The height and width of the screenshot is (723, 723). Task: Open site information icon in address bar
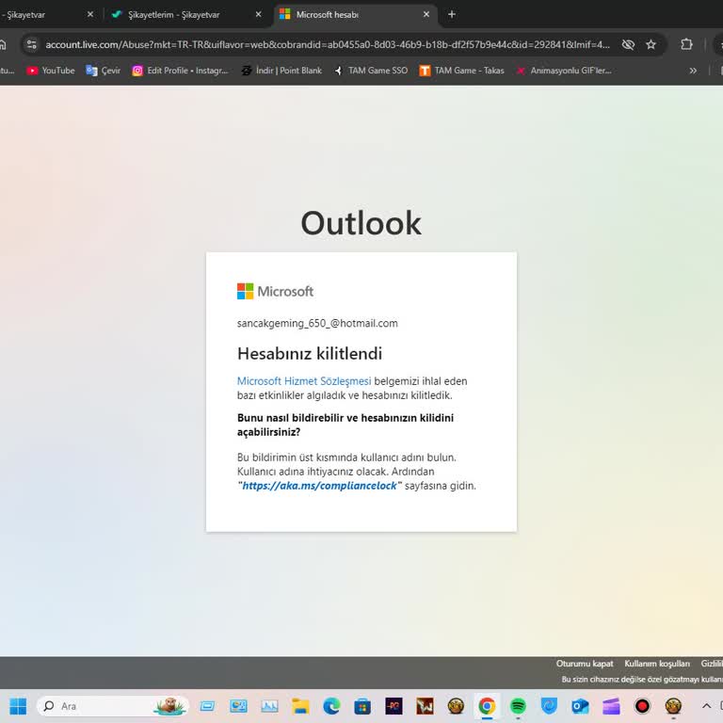(31, 45)
